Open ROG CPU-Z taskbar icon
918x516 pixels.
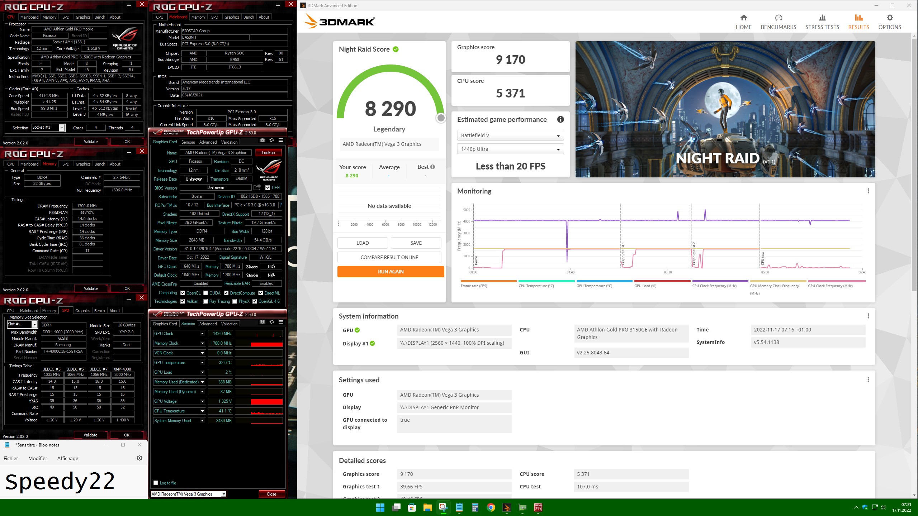(x=538, y=507)
